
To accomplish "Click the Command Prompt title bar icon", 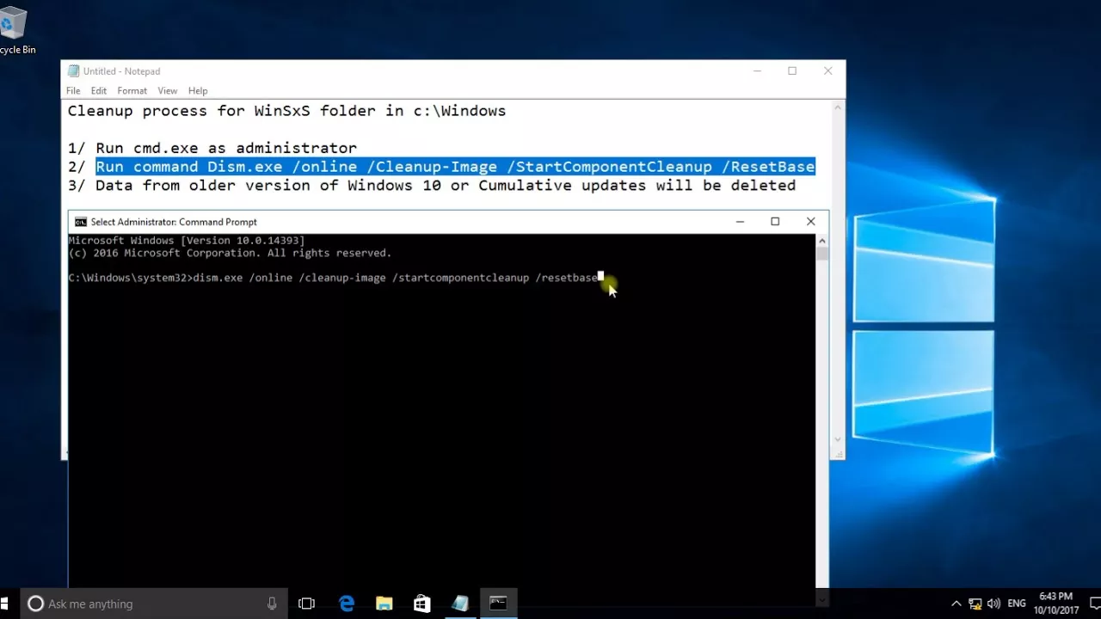I will click(x=81, y=222).
